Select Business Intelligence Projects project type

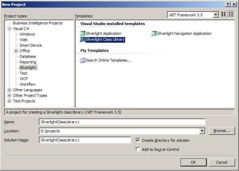point(38,23)
